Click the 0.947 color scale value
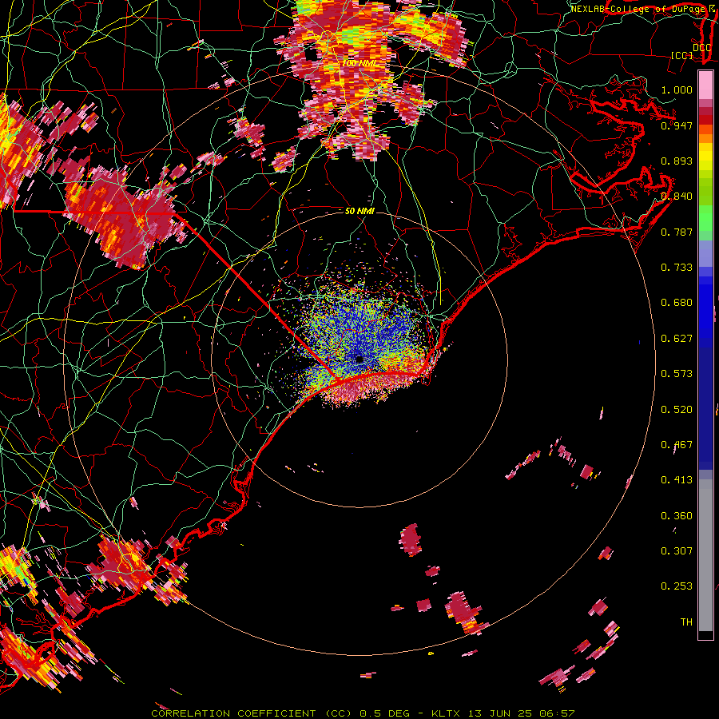This screenshot has width=719, height=719. coord(677,125)
